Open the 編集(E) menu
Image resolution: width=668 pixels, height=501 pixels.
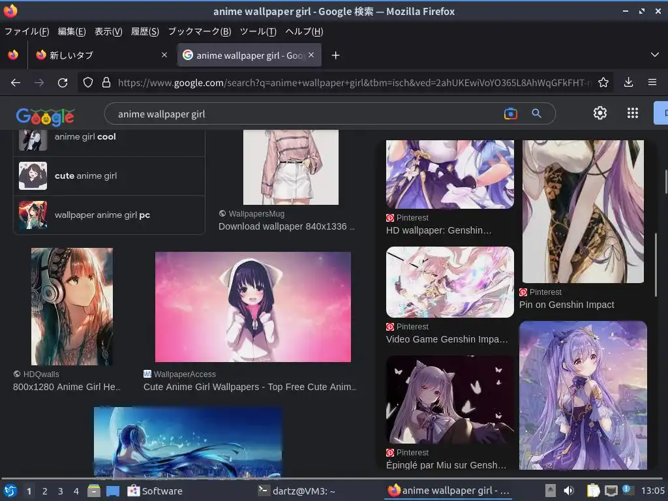pos(72,31)
